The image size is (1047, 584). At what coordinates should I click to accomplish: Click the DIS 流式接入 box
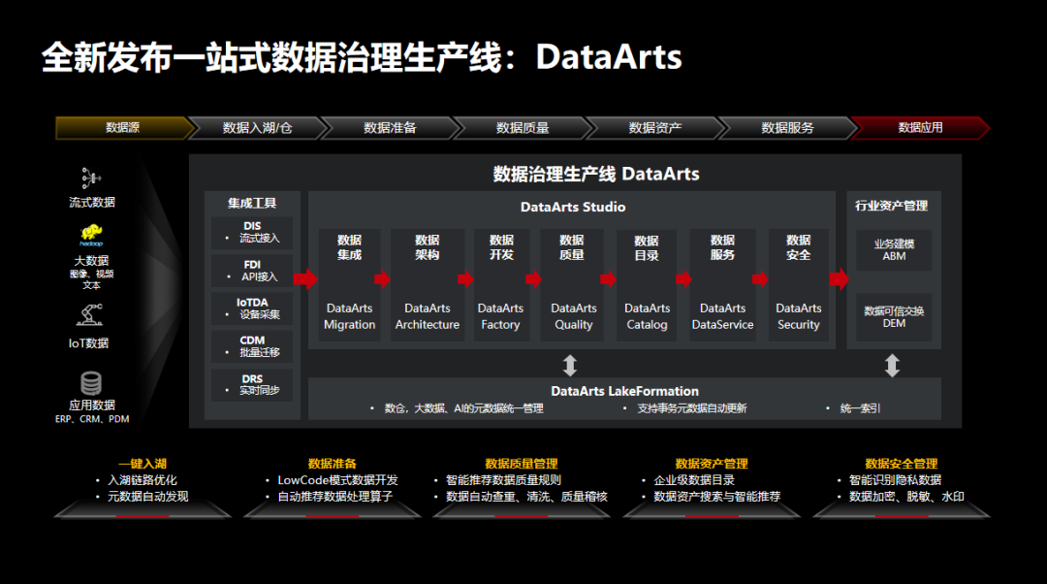(x=252, y=233)
